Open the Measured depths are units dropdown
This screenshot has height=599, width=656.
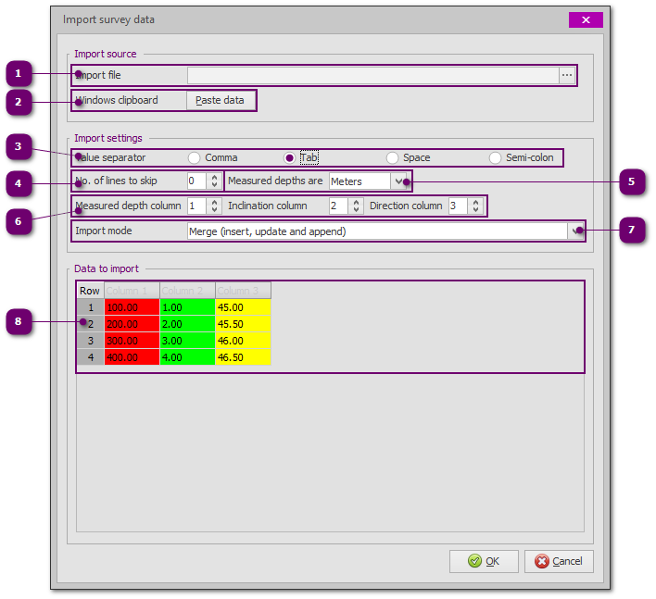(x=399, y=181)
